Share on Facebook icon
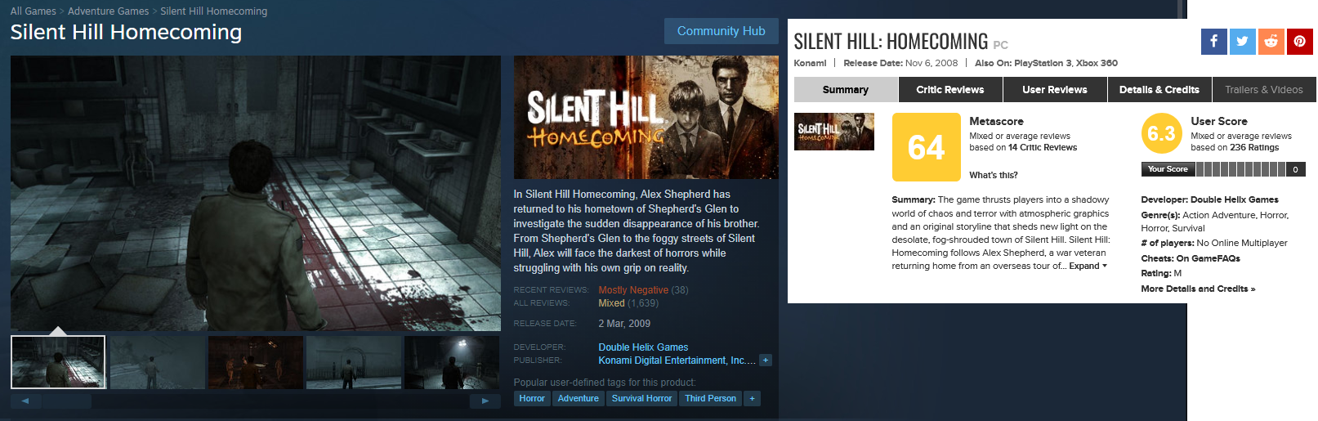Image resolution: width=1318 pixels, height=421 pixels. (1213, 42)
